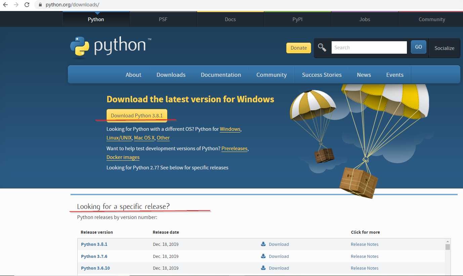Open Release Notes for Python 3.8.1
The height and width of the screenshot is (276, 463).
coord(365,244)
